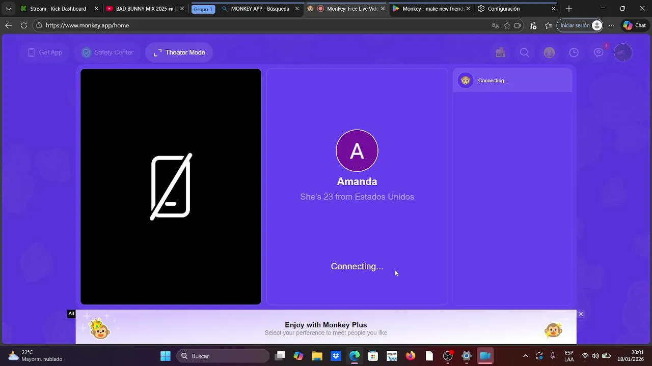The image size is (652, 366).
Task: Switch to Monkey - make new friends tab
Action: [431, 9]
